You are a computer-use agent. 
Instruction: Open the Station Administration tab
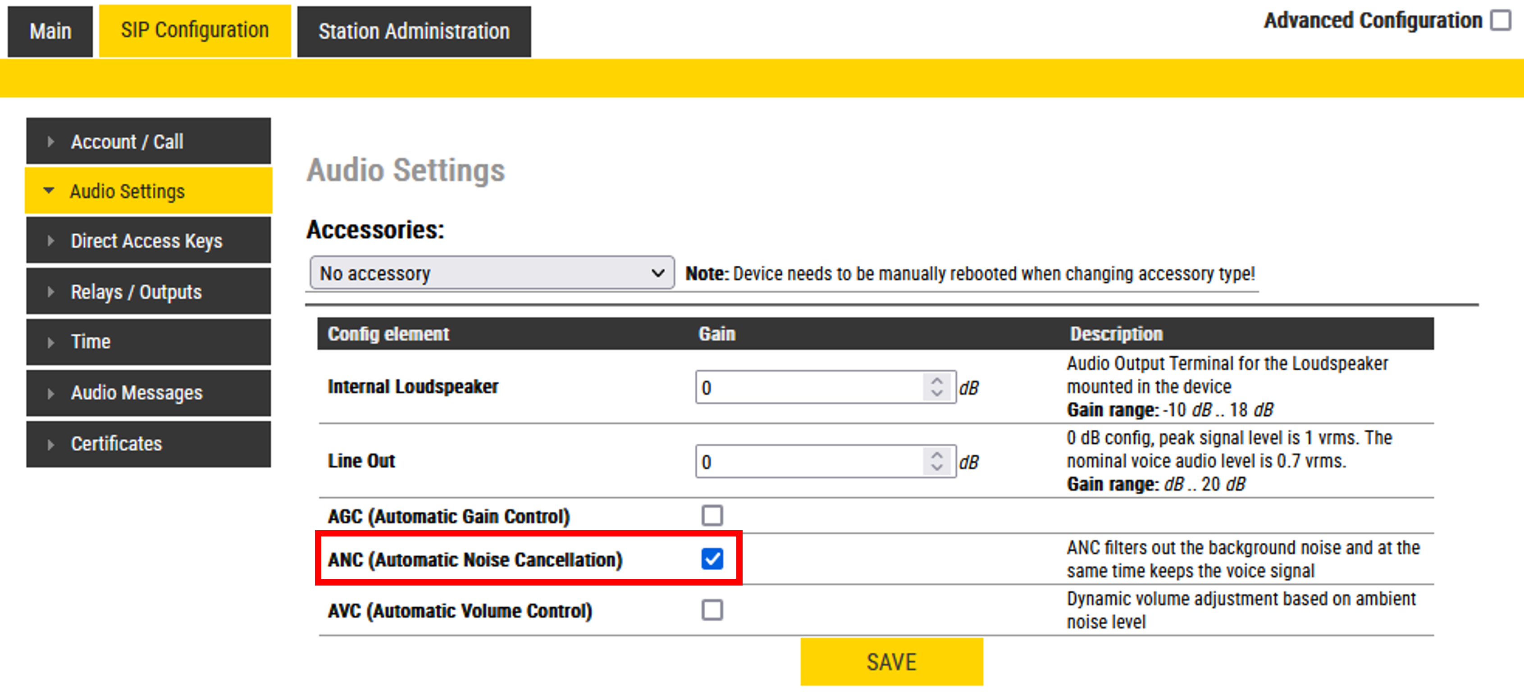point(414,32)
